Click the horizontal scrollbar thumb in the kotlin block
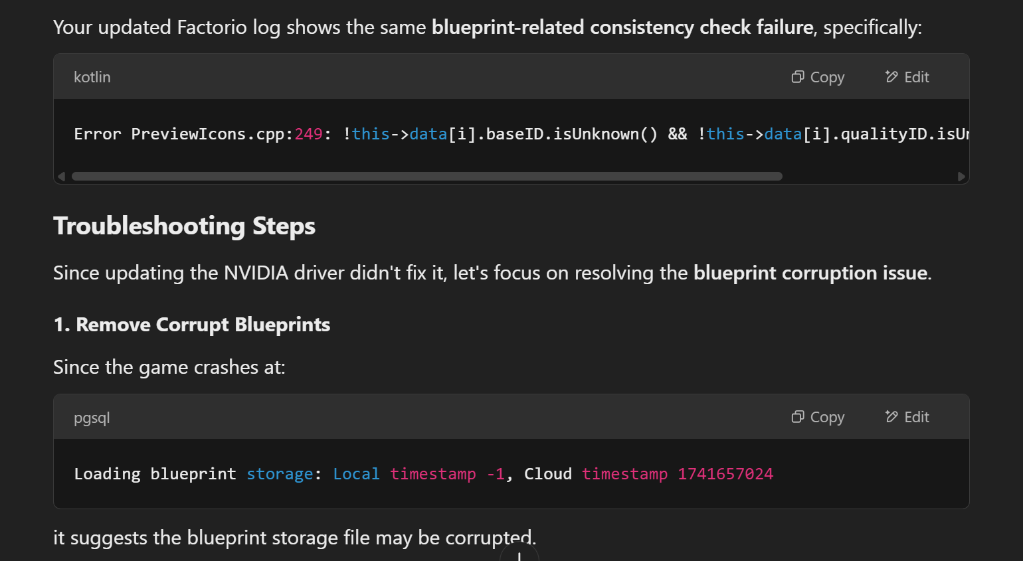This screenshot has height=561, width=1023. [x=426, y=177]
